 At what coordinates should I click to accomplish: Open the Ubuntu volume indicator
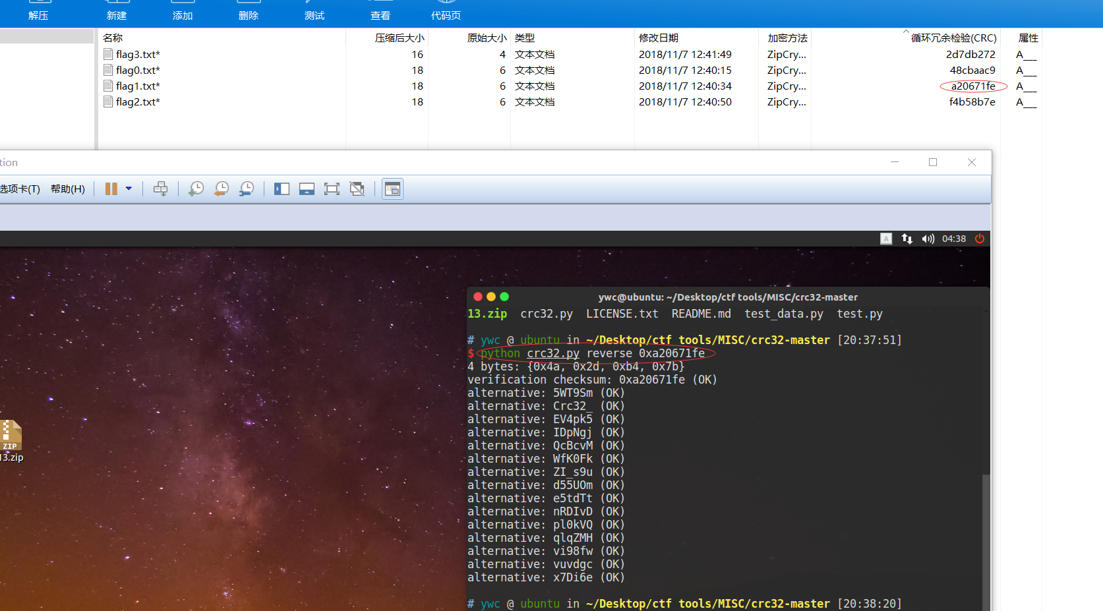(x=928, y=239)
